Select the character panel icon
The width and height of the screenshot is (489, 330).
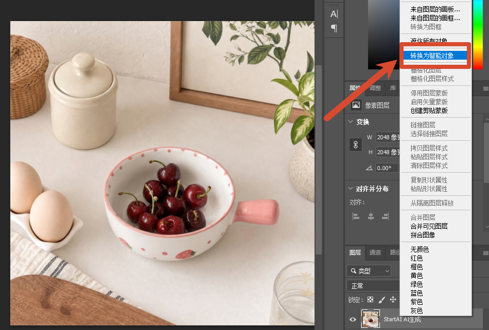[x=334, y=14]
